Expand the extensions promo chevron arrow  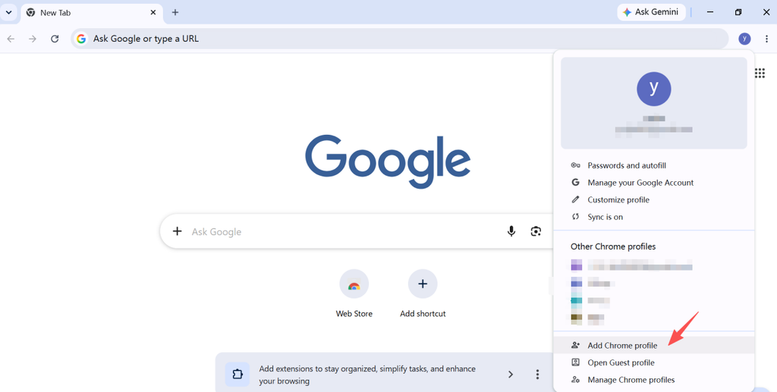pos(511,375)
